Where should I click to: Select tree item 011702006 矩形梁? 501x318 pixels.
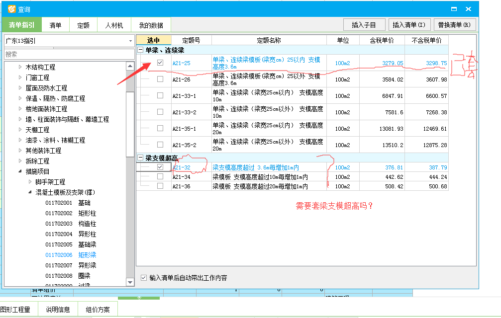click(x=71, y=255)
